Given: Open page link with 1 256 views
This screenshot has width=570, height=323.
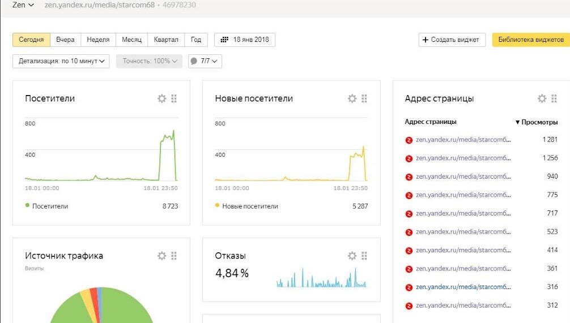Looking at the screenshot, I should (463, 158).
